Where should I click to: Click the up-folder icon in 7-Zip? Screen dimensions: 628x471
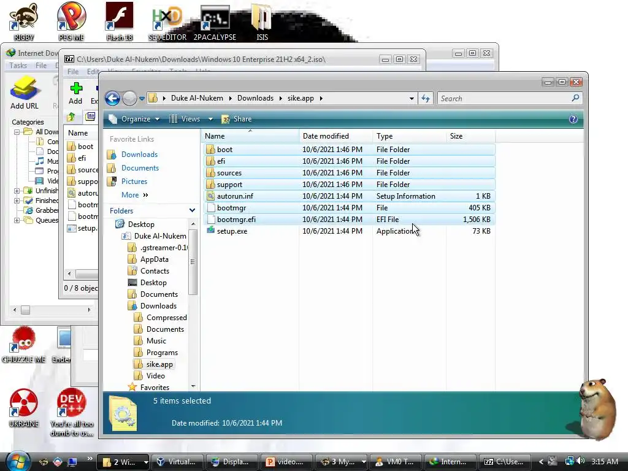click(71, 117)
